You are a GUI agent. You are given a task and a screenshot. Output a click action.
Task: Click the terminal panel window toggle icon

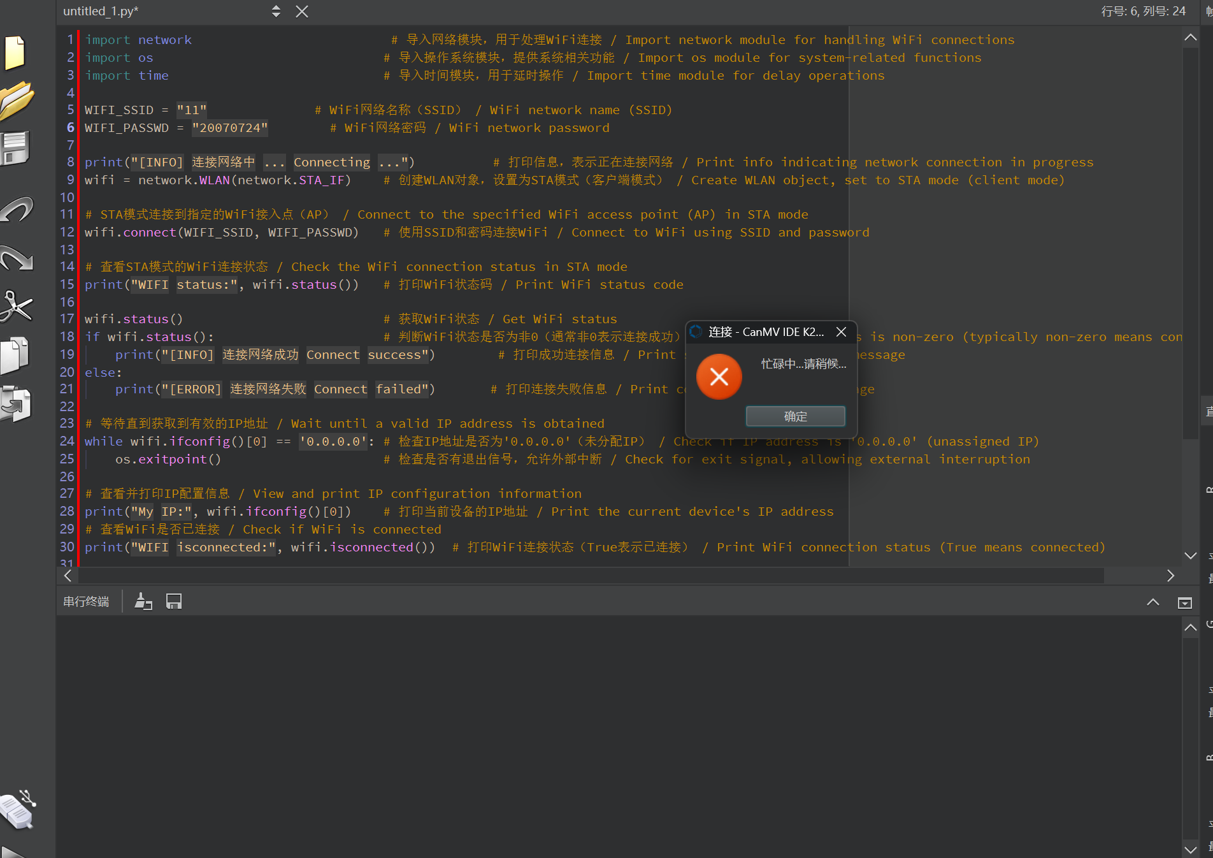point(1185,602)
